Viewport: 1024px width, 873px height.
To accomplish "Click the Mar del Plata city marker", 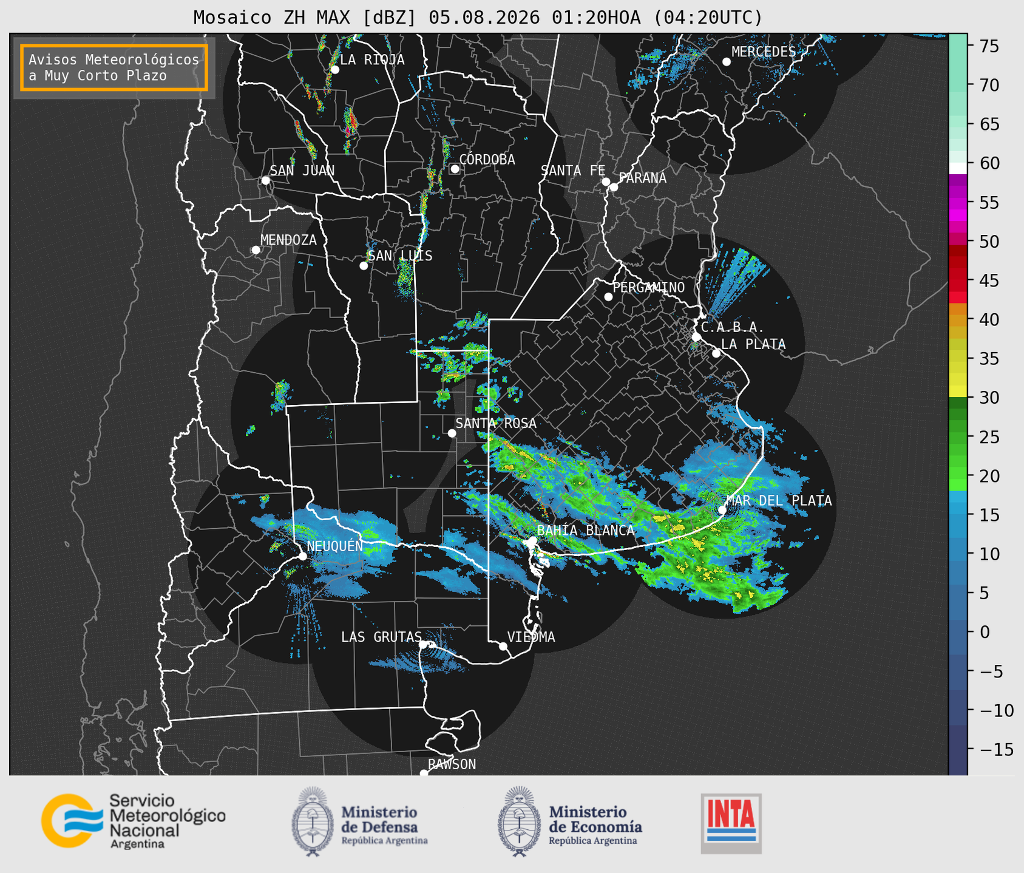I will click(722, 511).
